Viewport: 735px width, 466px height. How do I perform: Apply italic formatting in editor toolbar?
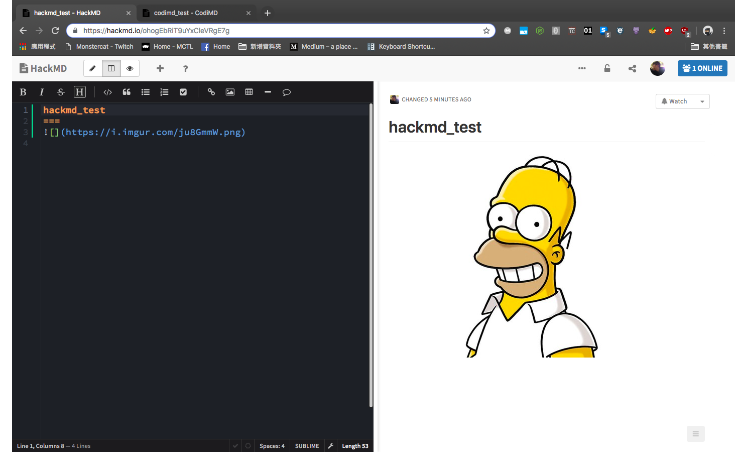42,92
